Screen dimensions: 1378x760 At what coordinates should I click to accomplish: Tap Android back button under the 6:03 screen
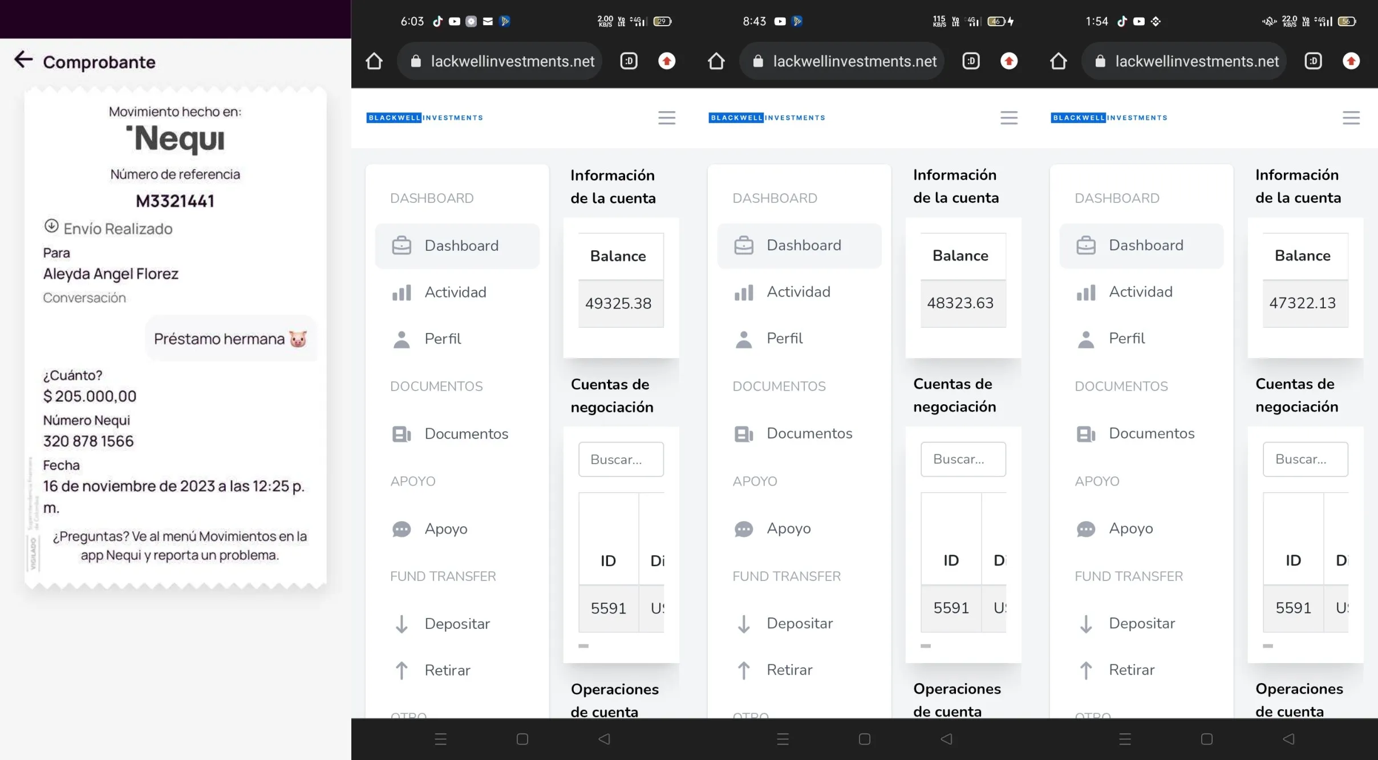tap(604, 739)
